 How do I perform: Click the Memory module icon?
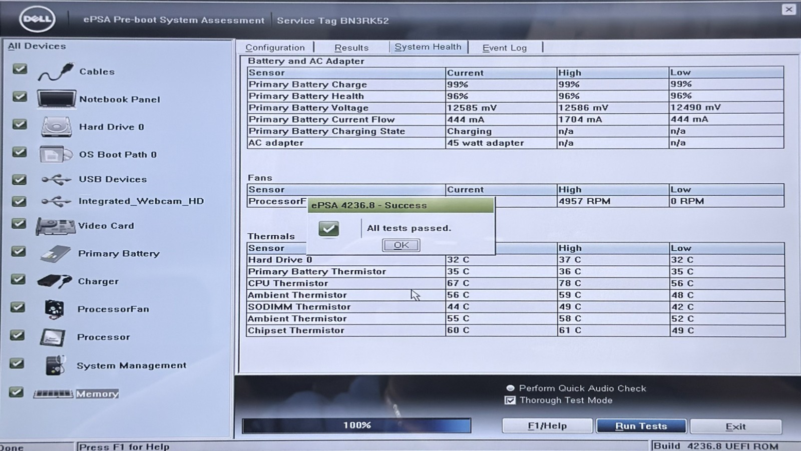click(x=53, y=394)
